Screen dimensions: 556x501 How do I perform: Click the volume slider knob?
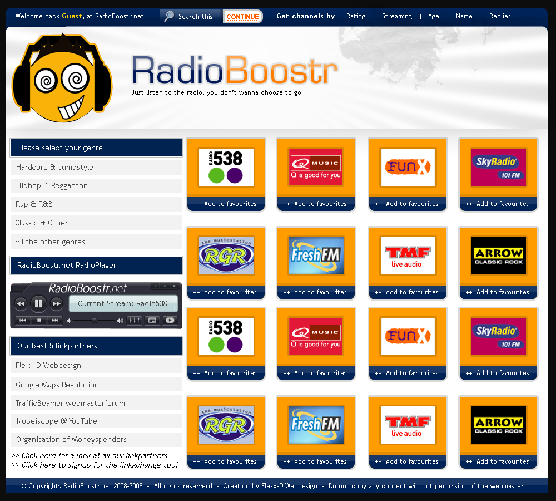coord(94,321)
